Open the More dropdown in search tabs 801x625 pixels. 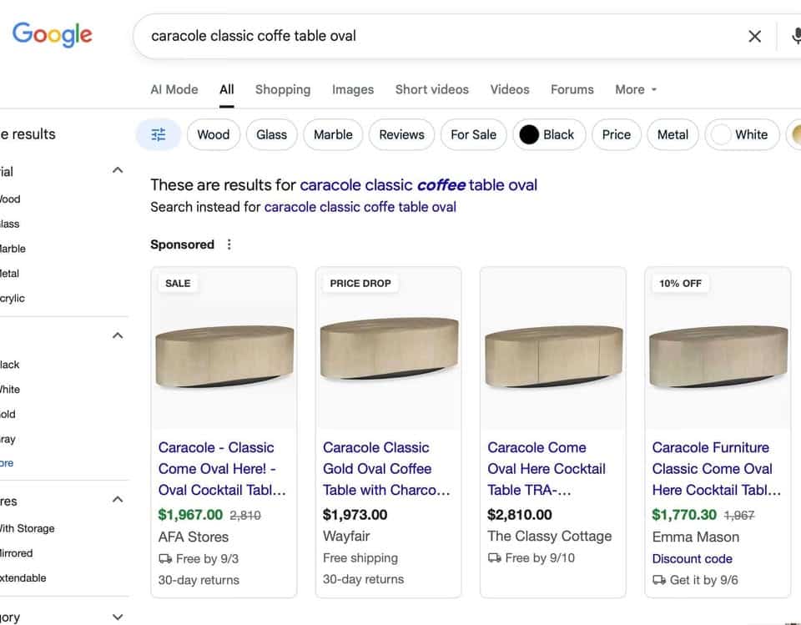point(636,89)
